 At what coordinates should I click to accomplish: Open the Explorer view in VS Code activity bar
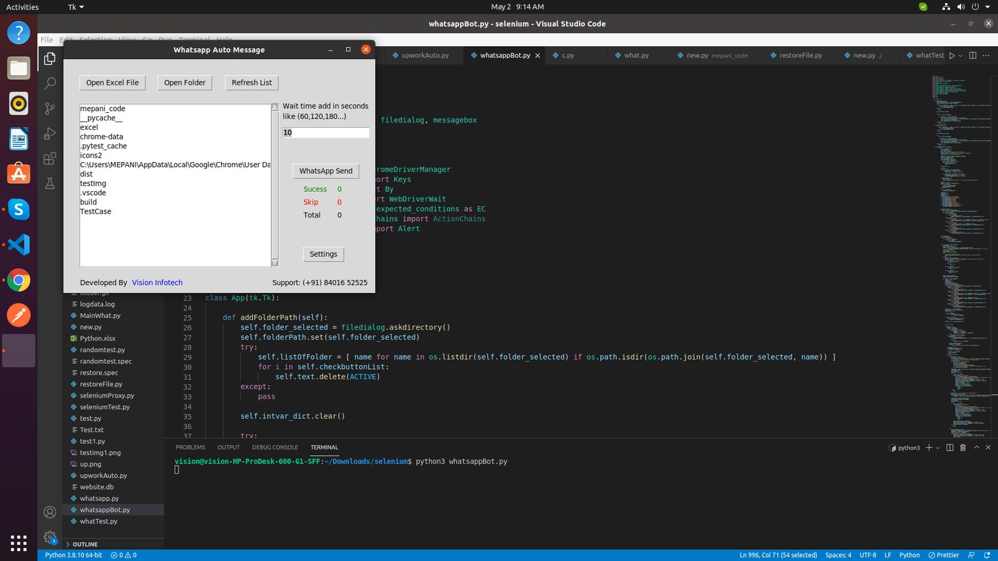point(50,59)
